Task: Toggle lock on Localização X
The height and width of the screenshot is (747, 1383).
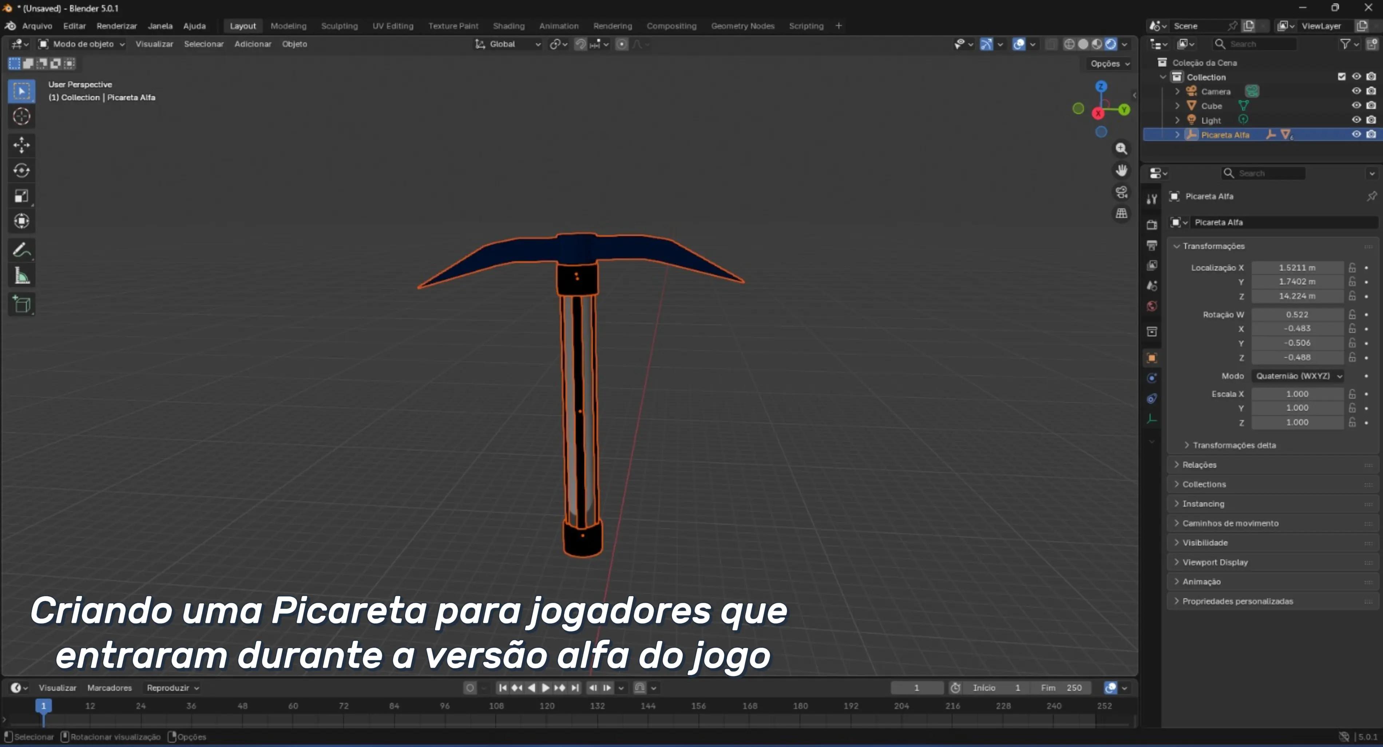Action: pyautogui.click(x=1352, y=268)
